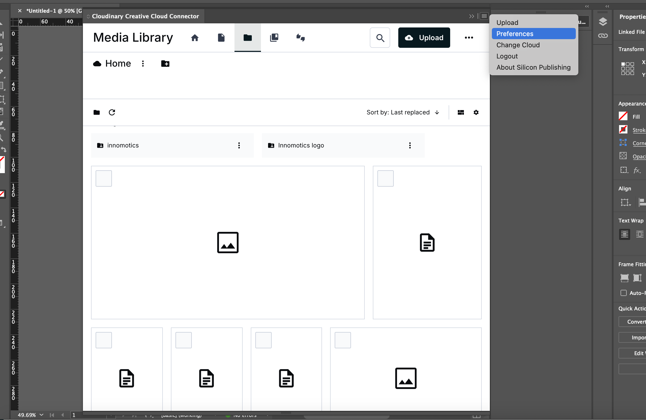Open the Assets document icon tab

(x=221, y=38)
